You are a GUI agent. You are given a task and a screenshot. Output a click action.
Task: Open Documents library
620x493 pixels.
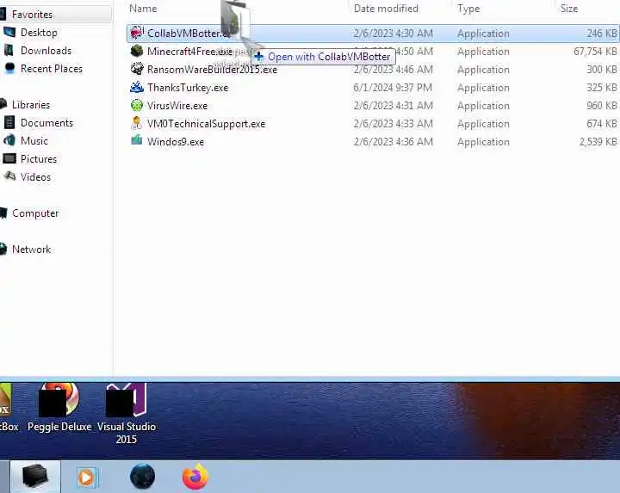click(46, 123)
